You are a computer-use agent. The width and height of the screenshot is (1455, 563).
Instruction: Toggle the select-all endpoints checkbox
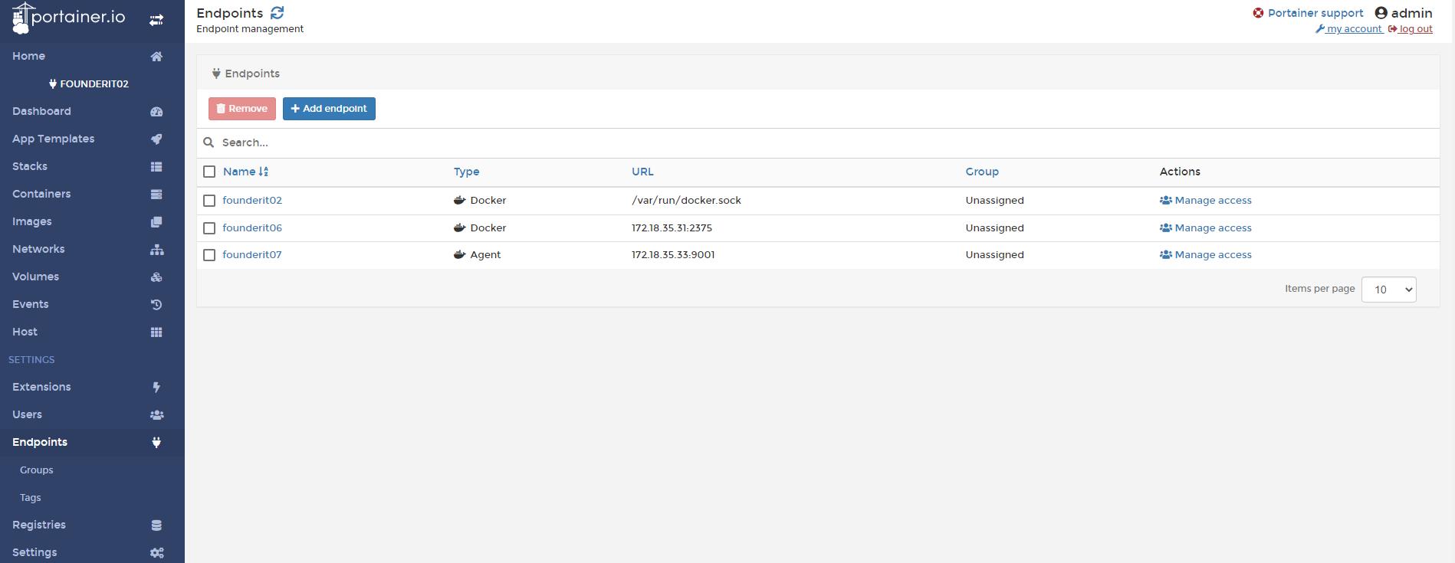pos(209,172)
